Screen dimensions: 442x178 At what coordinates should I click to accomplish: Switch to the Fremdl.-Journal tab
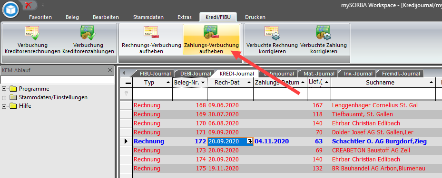coord(400,74)
